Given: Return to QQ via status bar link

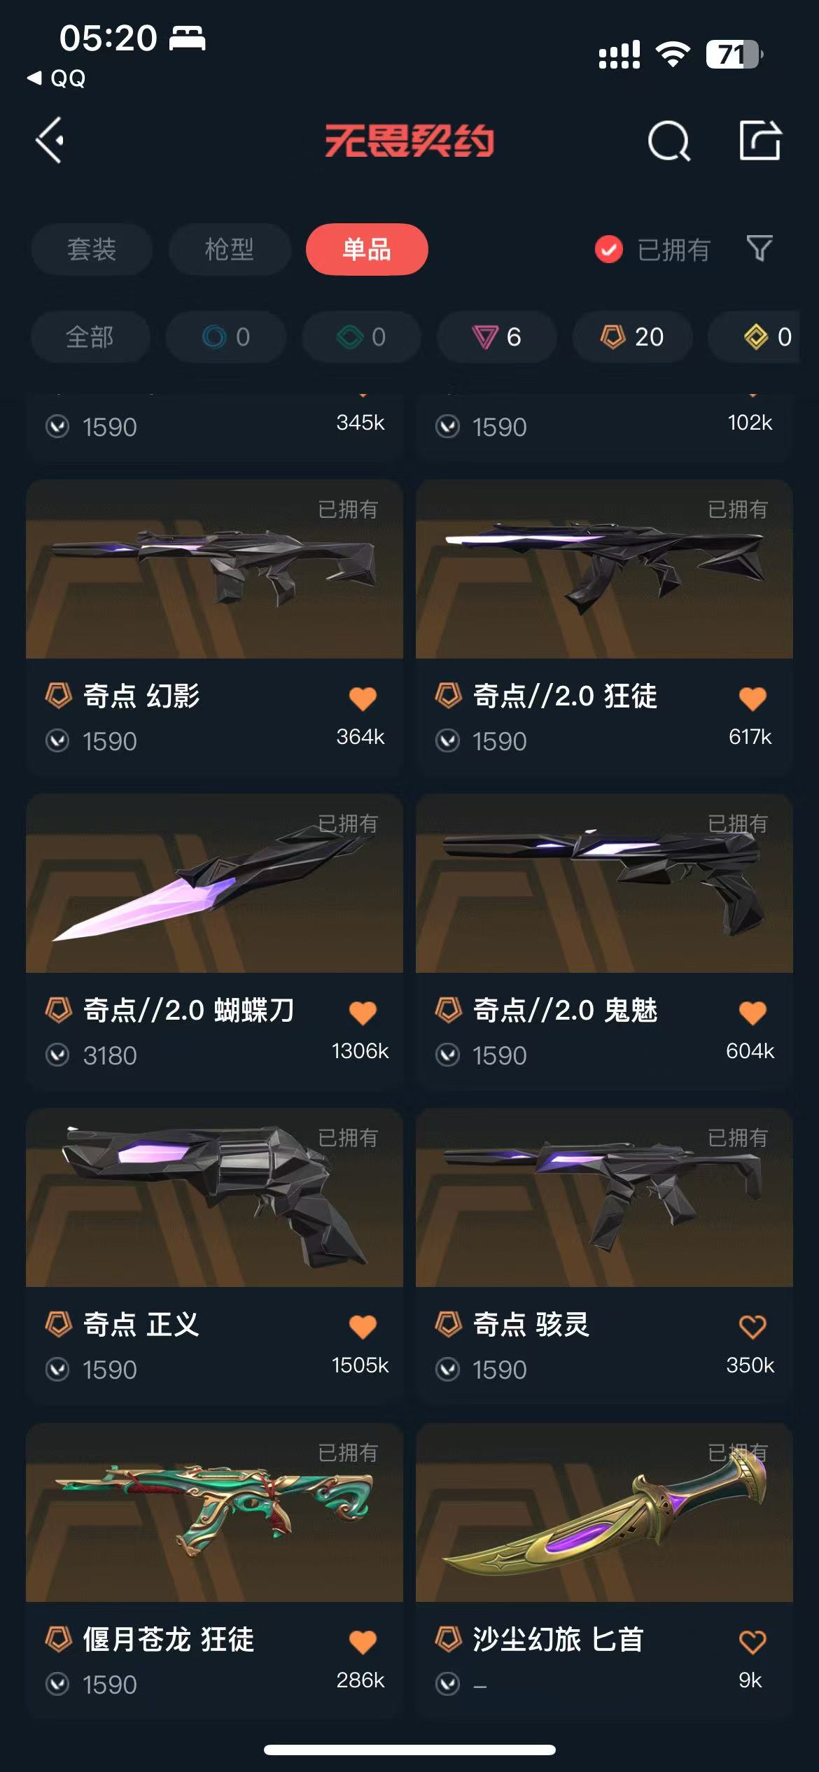Looking at the screenshot, I should tap(57, 78).
